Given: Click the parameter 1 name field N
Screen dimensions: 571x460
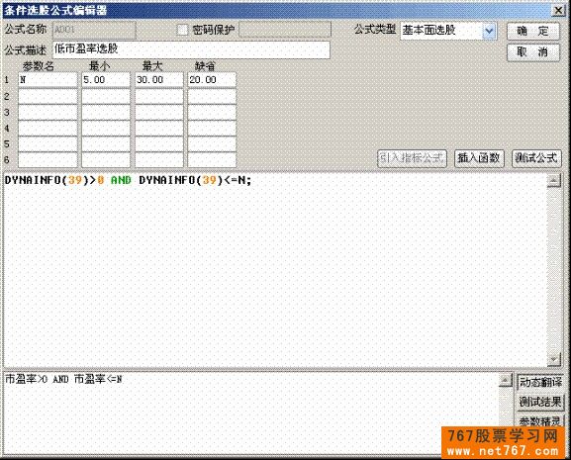Looking at the screenshot, I should coord(48,80).
